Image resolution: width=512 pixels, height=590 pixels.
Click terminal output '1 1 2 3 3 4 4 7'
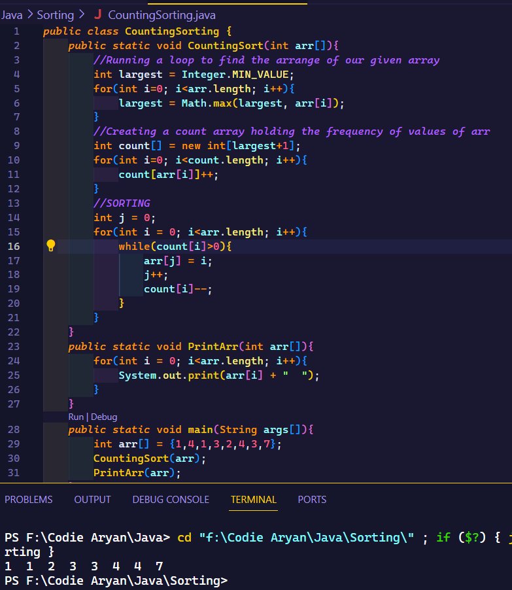click(x=84, y=566)
